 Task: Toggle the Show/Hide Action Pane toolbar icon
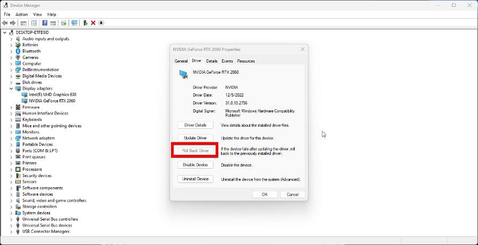click(x=53, y=23)
